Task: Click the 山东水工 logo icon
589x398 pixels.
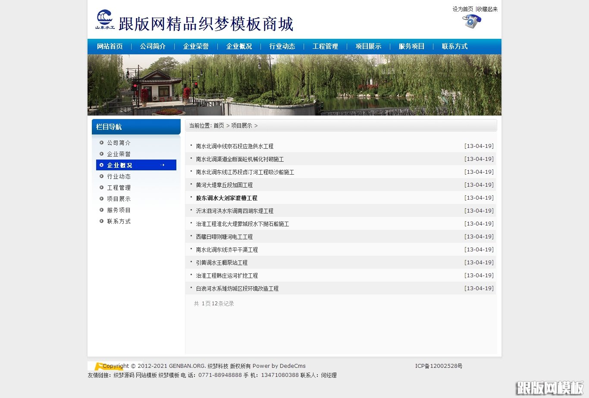Action: (x=105, y=19)
